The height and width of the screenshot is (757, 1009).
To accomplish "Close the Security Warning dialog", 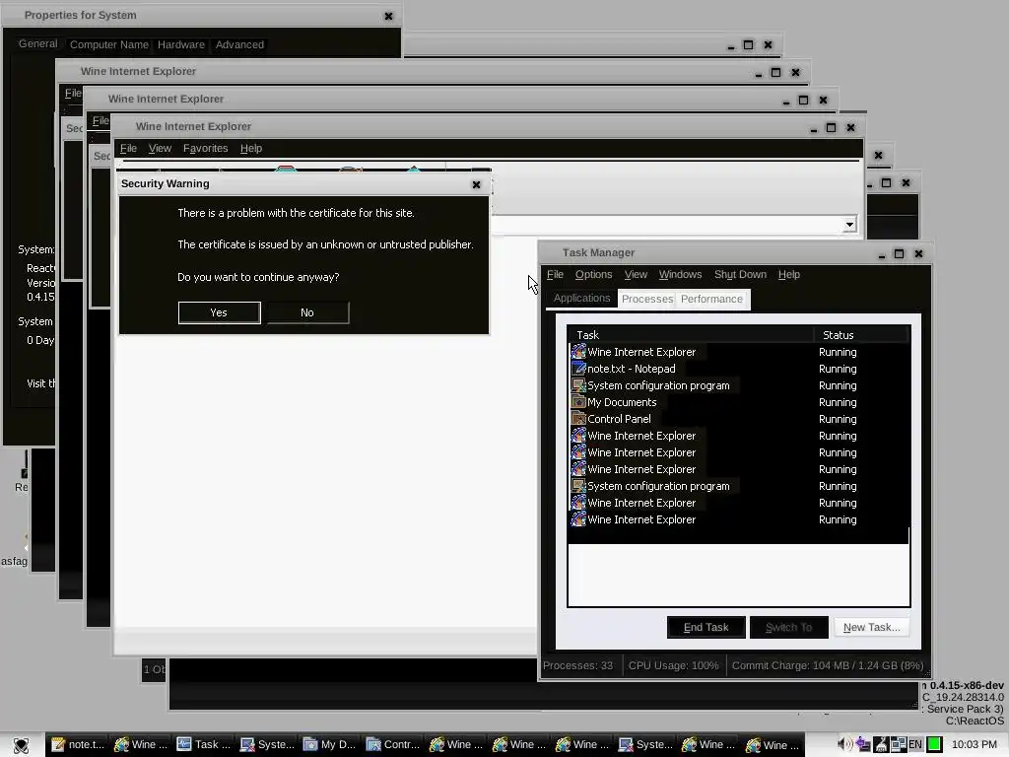I will 476,184.
